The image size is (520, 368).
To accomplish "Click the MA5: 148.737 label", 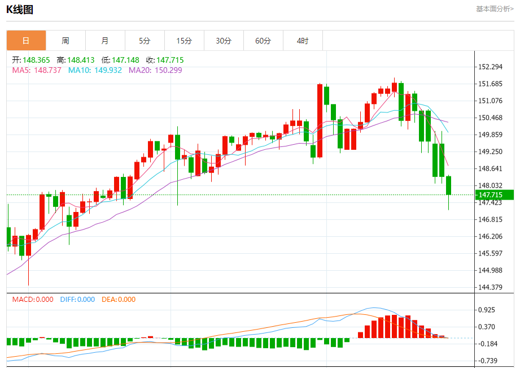I will coord(37,70).
